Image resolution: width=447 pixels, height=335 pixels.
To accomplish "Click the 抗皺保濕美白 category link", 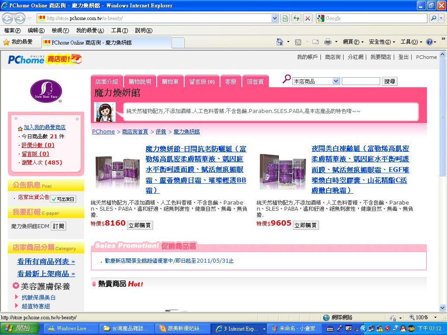I will [38, 297].
